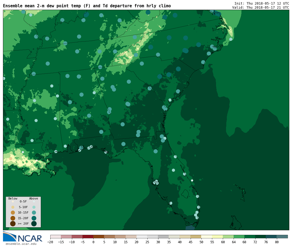Pick the darkest green swatch between 72 and 76

point(261,236)
